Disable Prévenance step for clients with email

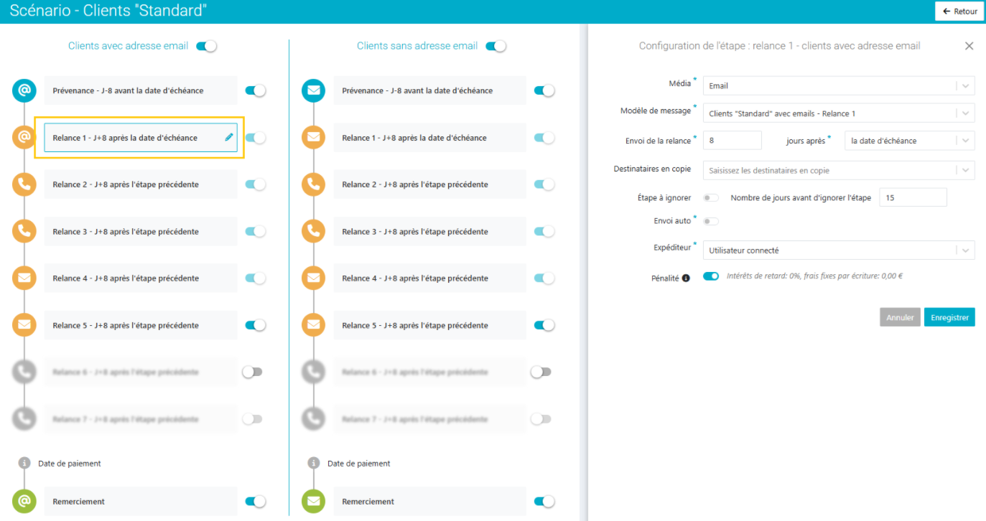coord(256,90)
